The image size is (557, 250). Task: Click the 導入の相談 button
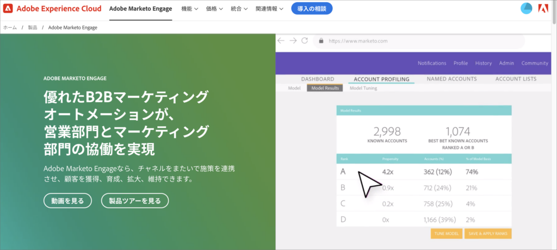tap(312, 9)
